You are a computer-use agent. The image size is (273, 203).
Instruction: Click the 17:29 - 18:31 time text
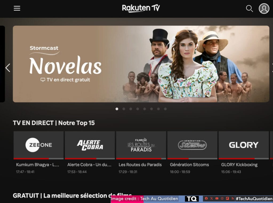pos(128,172)
